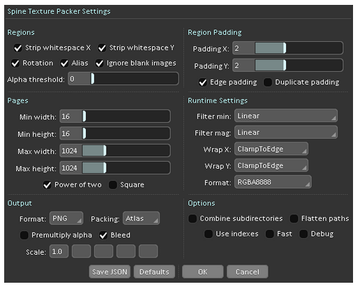The image size is (360, 289).
Task: Click the Max height slider handle
Action: coord(105,168)
